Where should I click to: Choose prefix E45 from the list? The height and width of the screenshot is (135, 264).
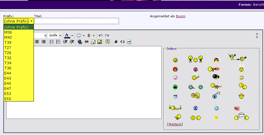click(x=19, y=83)
